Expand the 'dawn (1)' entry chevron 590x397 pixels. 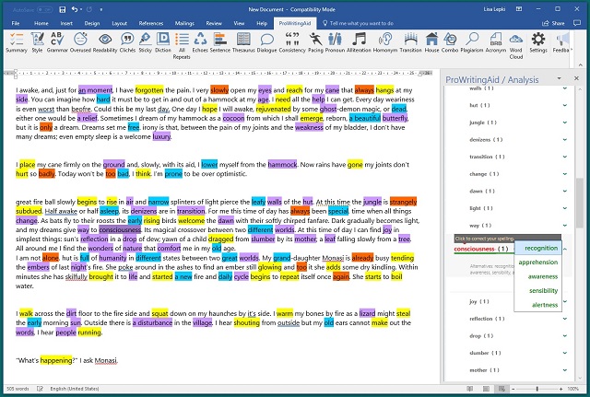(x=565, y=191)
